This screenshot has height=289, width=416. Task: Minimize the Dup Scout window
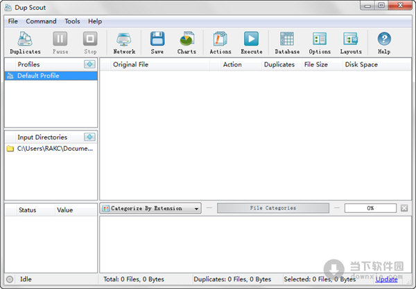click(367, 6)
